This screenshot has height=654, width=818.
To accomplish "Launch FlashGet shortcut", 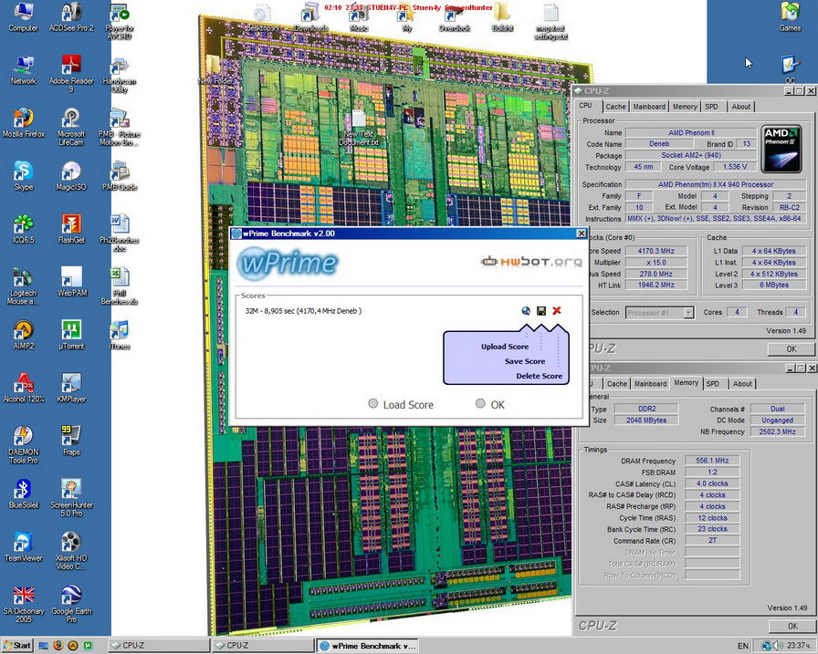I will 71,229.
